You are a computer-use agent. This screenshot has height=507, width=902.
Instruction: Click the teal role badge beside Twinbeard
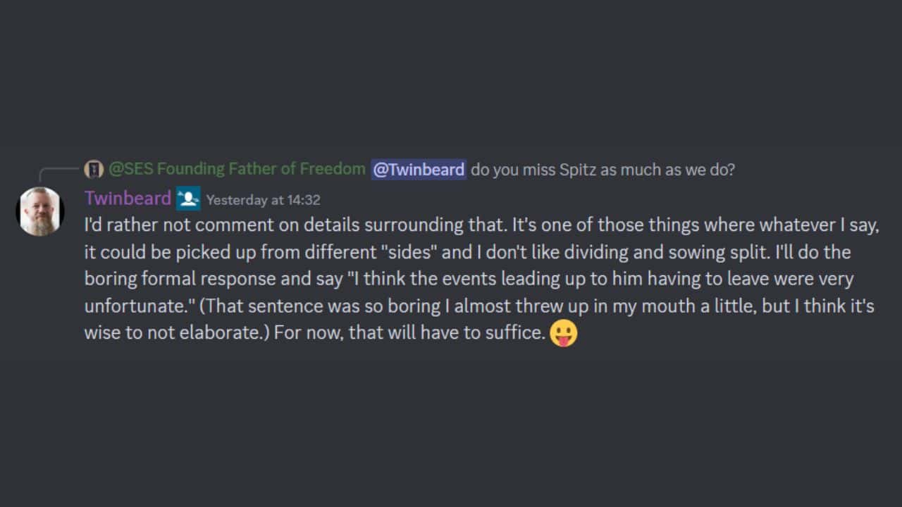(188, 199)
